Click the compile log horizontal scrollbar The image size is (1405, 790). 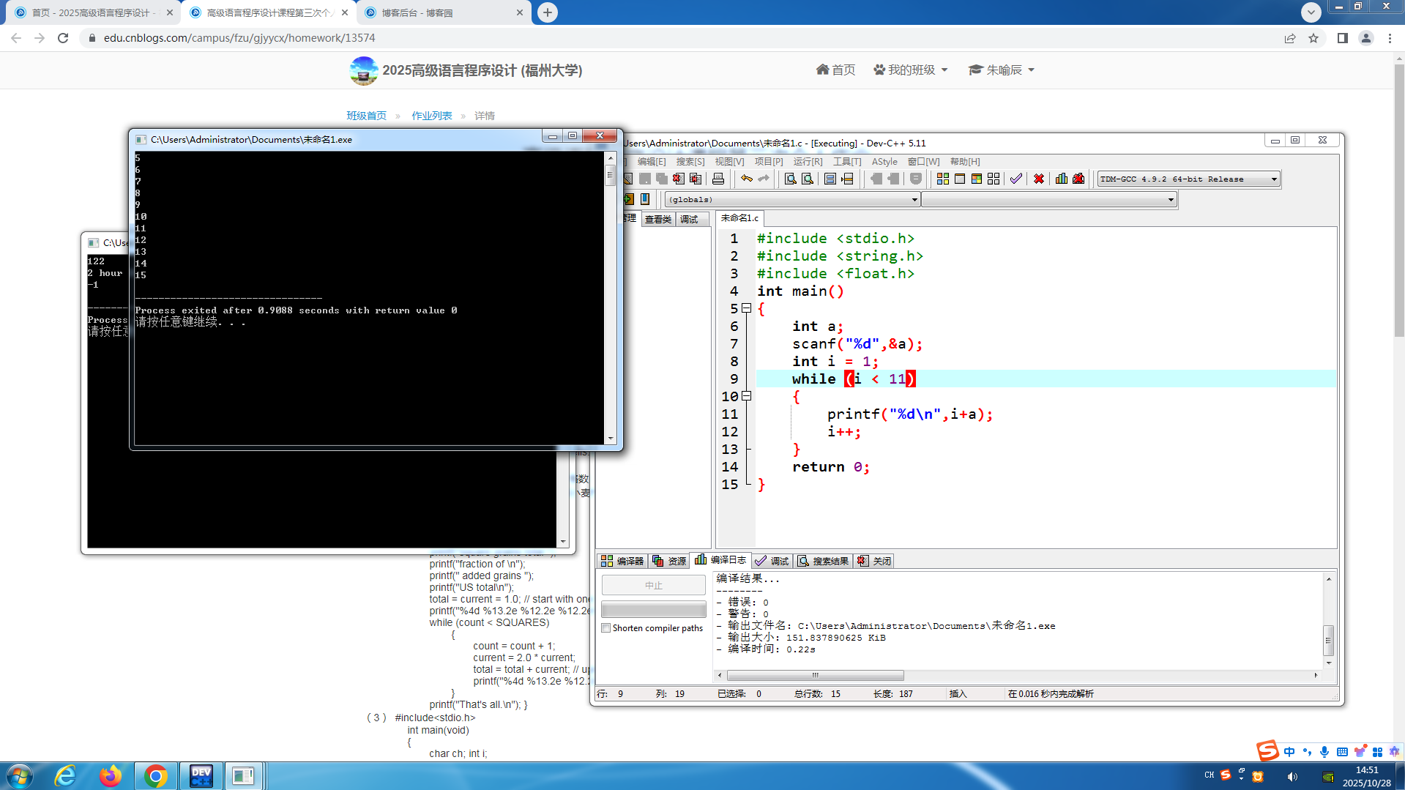(x=815, y=675)
